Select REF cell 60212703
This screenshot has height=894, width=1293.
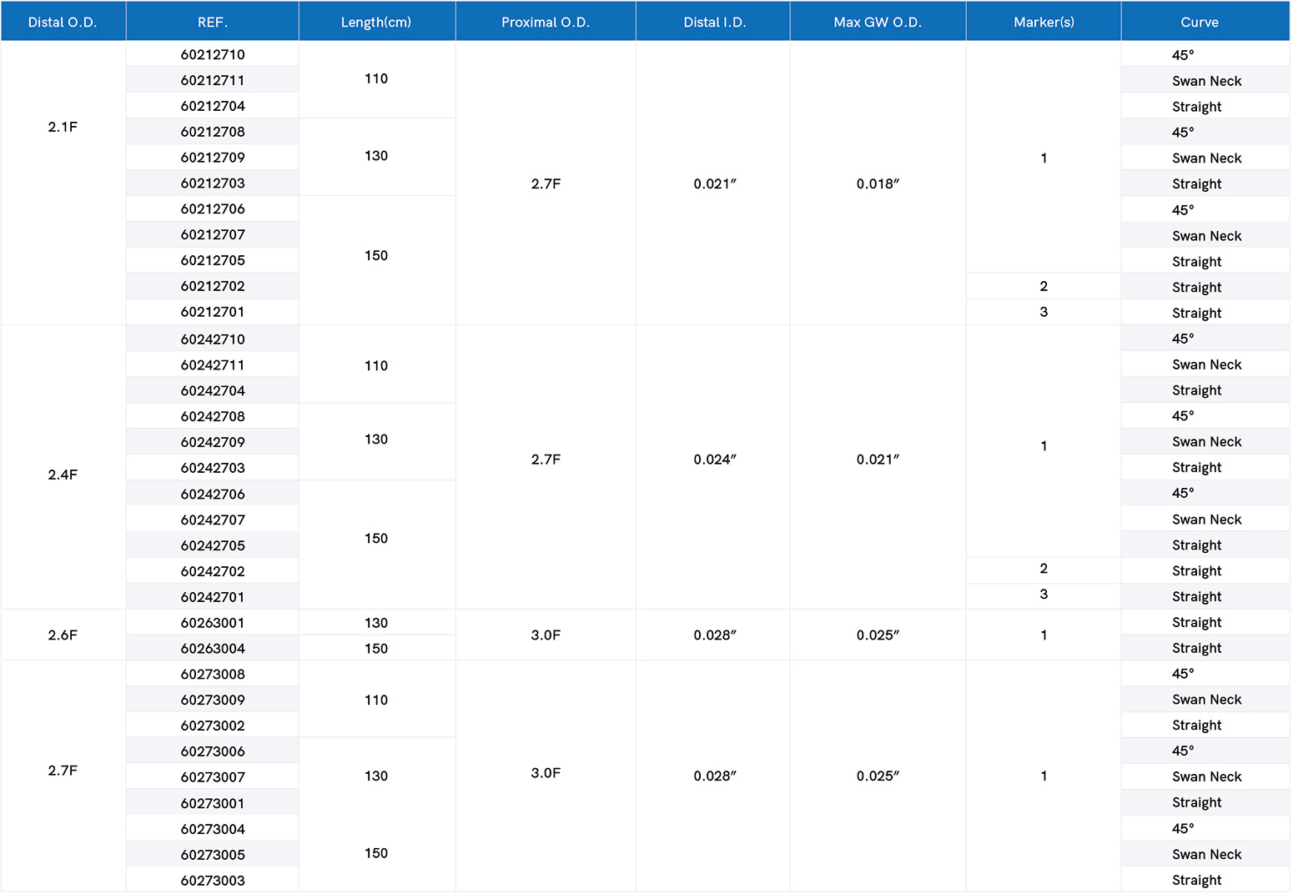(x=213, y=183)
